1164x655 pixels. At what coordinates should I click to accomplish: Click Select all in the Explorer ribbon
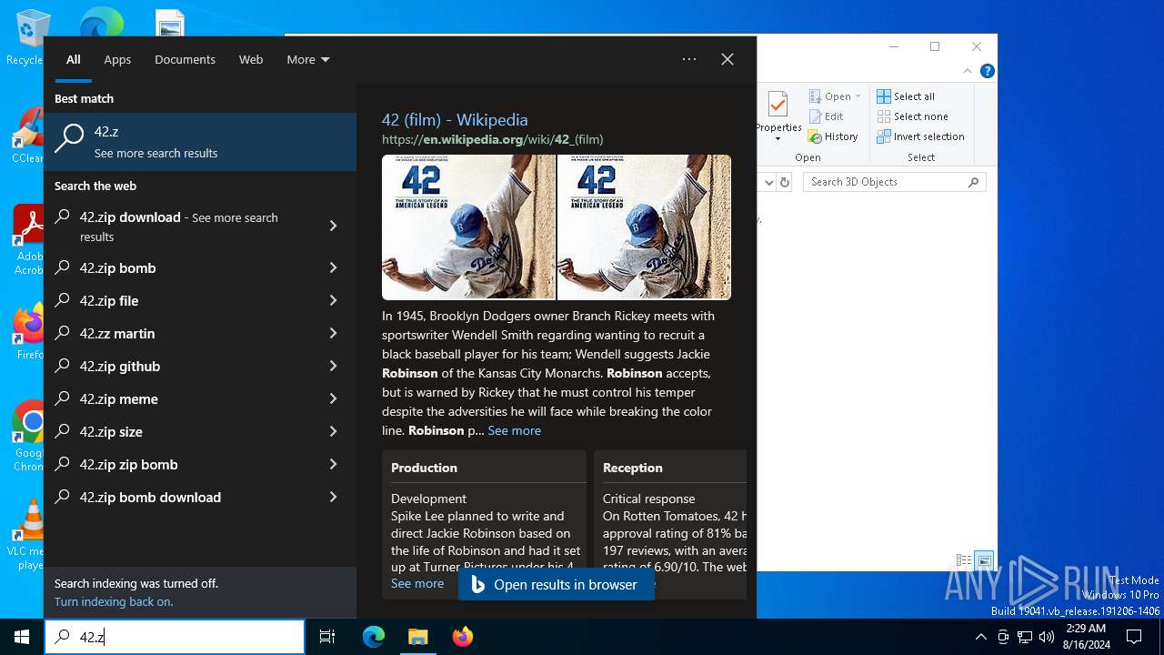[x=906, y=96]
